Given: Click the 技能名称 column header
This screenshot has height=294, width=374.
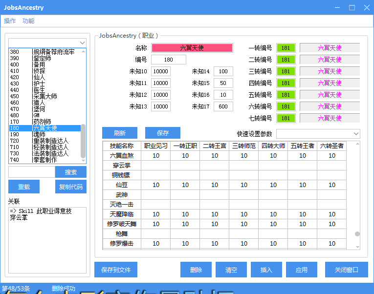Looking at the screenshot, I should (122, 146).
